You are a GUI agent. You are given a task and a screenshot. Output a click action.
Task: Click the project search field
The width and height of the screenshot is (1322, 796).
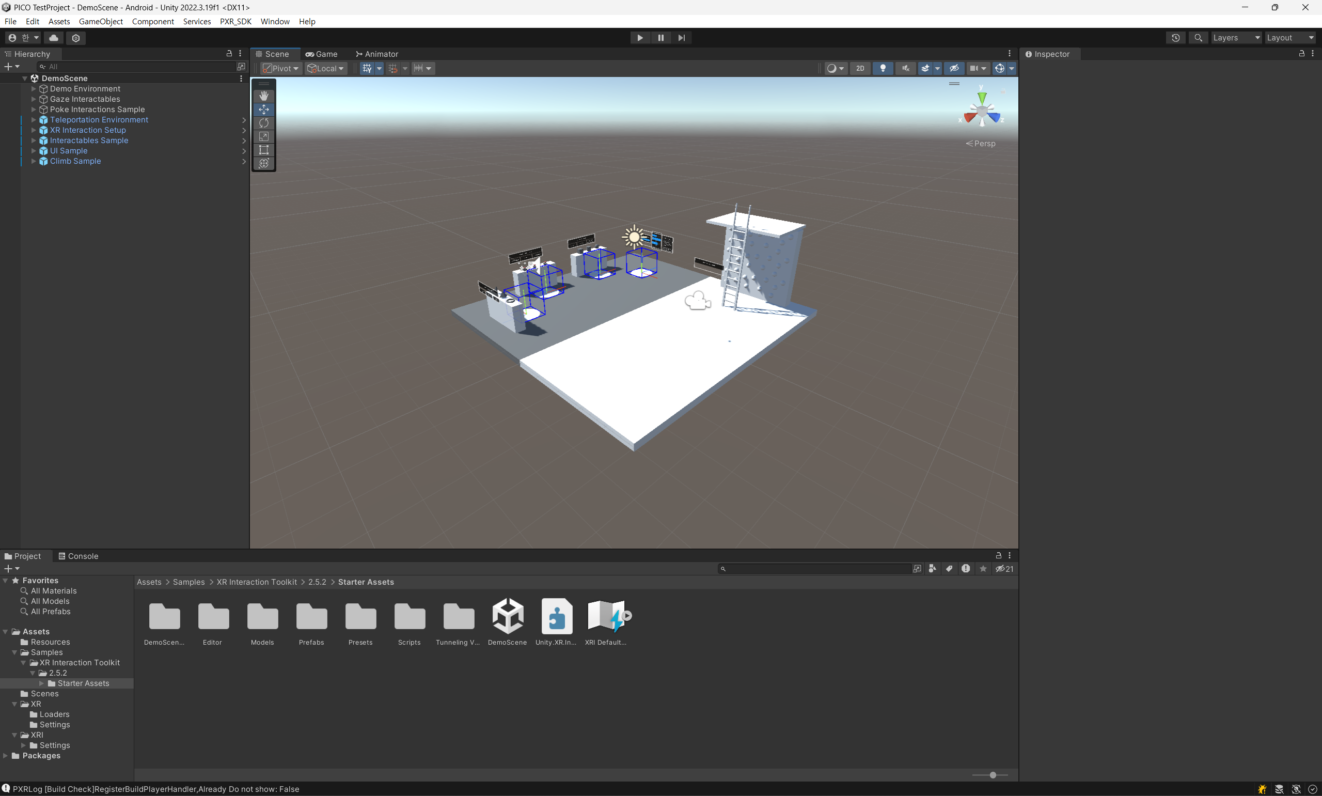(x=815, y=569)
